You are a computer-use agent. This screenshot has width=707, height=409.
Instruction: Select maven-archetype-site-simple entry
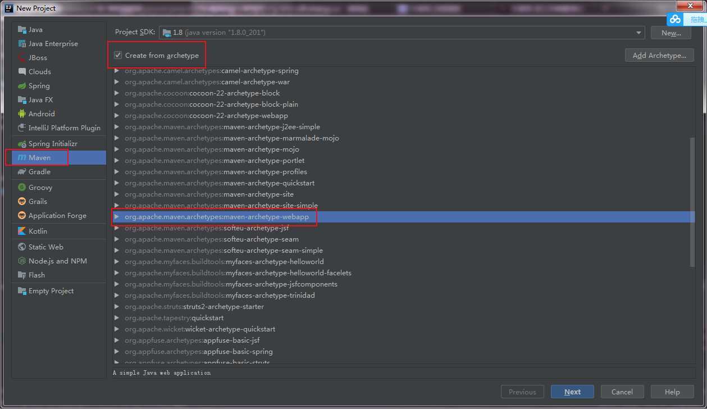coord(221,206)
